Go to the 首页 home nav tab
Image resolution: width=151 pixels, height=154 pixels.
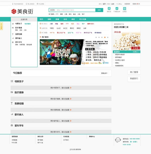(x=41, y=19)
